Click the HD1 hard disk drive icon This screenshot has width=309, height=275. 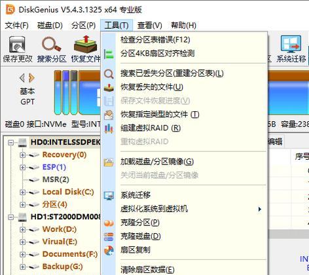point(22,217)
